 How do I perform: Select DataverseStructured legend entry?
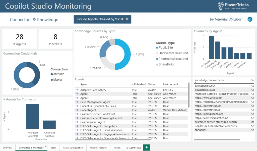pyautogui.click(x=172, y=53)
